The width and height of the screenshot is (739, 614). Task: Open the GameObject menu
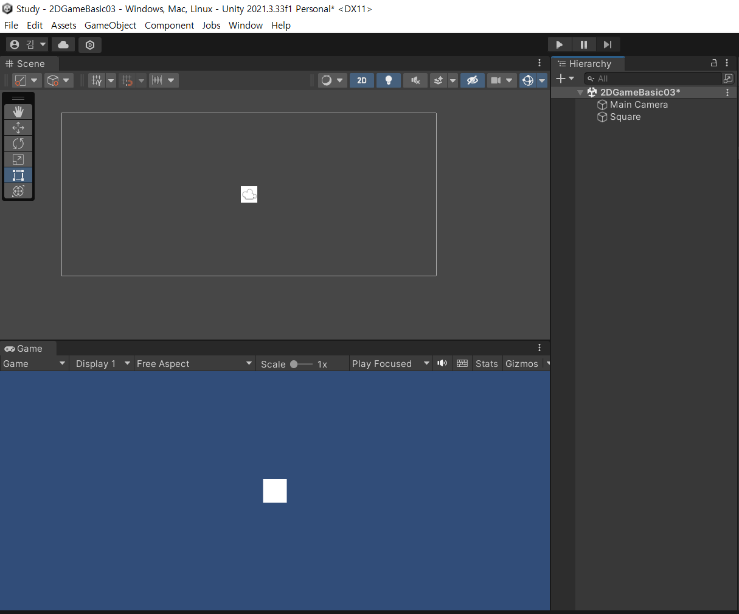[x=110, y=25]
